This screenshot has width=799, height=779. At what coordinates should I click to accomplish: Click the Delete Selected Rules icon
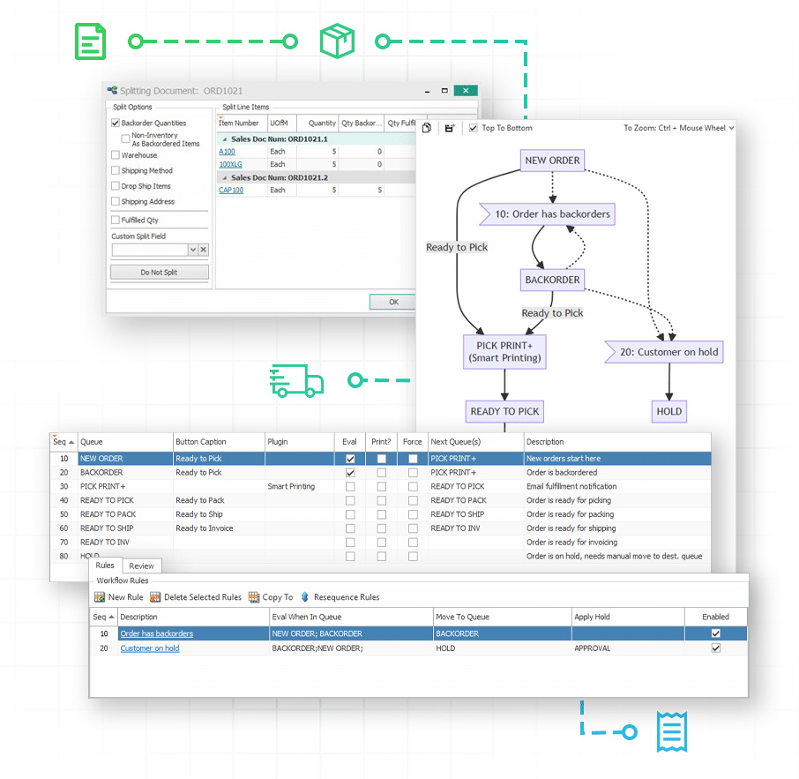pos(155,597)
